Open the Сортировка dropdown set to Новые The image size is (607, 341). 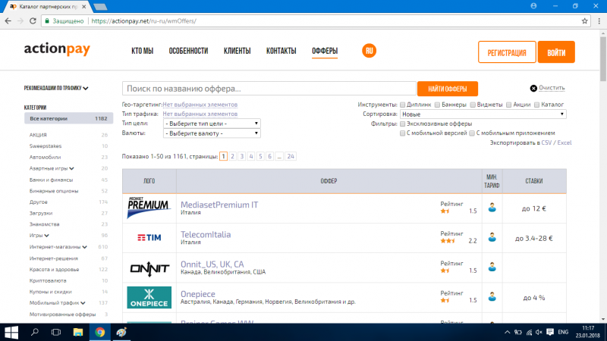[x=483, y=114]
